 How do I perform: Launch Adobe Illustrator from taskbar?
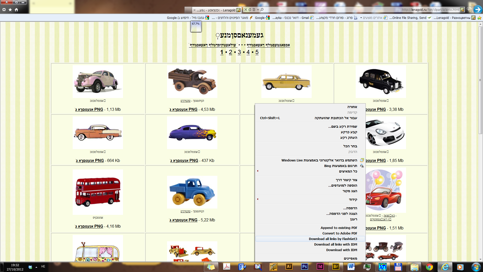pos(289,266)
